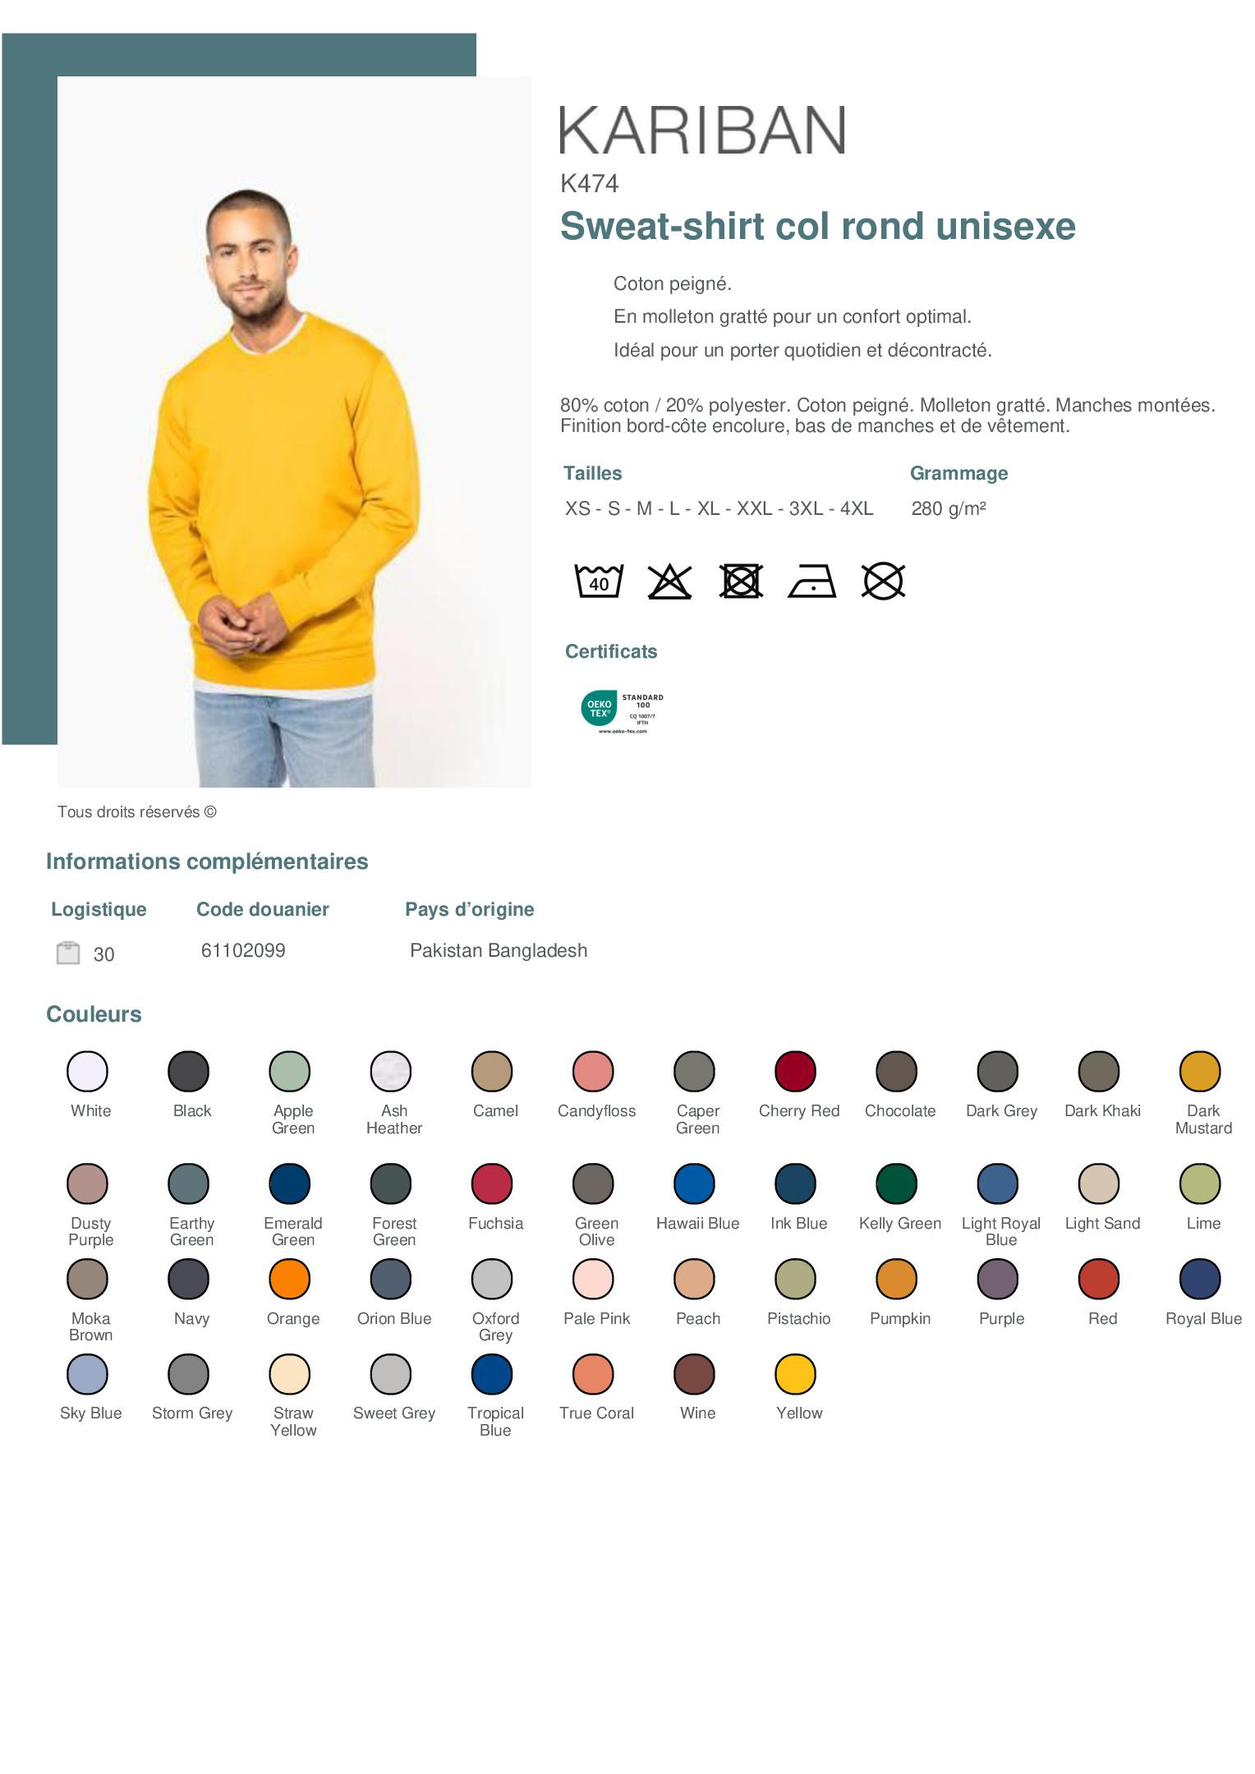Screen dimensions: 1255x1774
Task: Click the K474 product reference
Action: (x=589, y=183)
